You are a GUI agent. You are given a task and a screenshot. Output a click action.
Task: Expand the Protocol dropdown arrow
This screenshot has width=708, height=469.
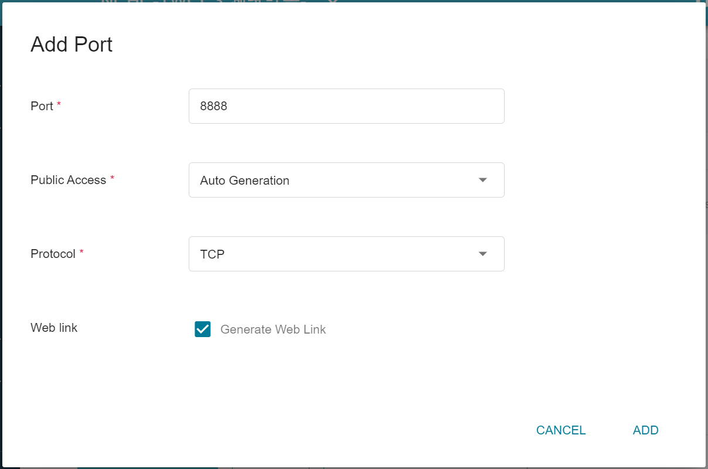483,254
